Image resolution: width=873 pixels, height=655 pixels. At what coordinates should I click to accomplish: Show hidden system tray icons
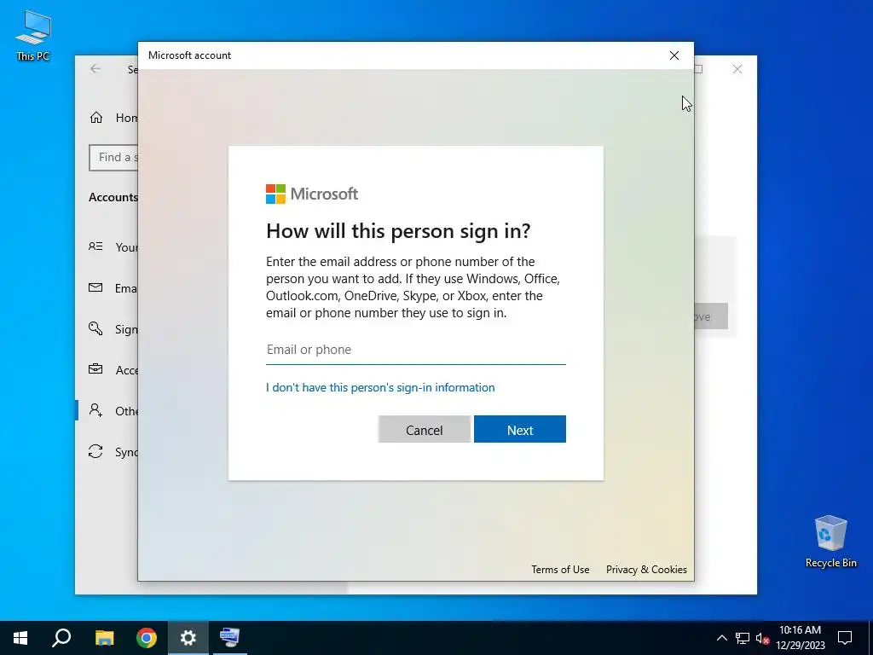(x=721, y=638)
